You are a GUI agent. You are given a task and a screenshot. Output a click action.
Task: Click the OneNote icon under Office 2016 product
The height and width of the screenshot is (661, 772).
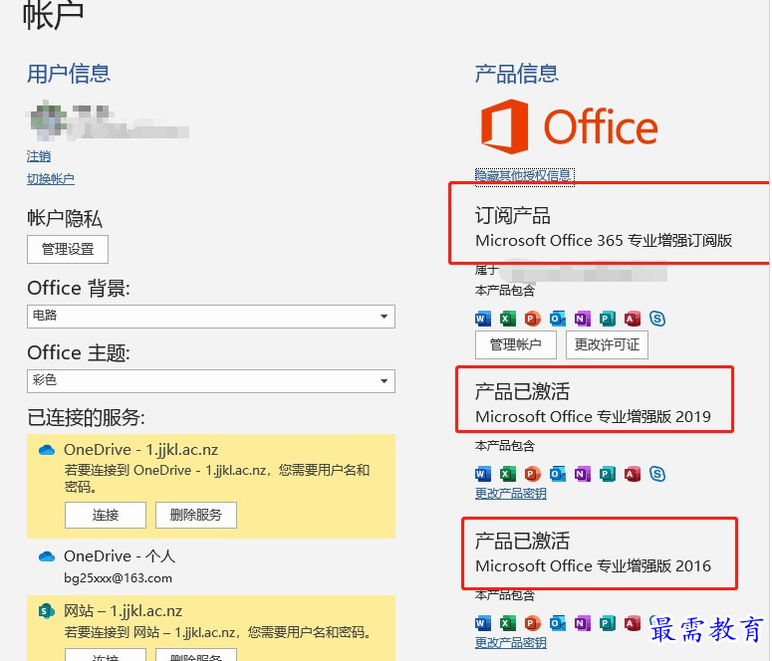(583, 623)
